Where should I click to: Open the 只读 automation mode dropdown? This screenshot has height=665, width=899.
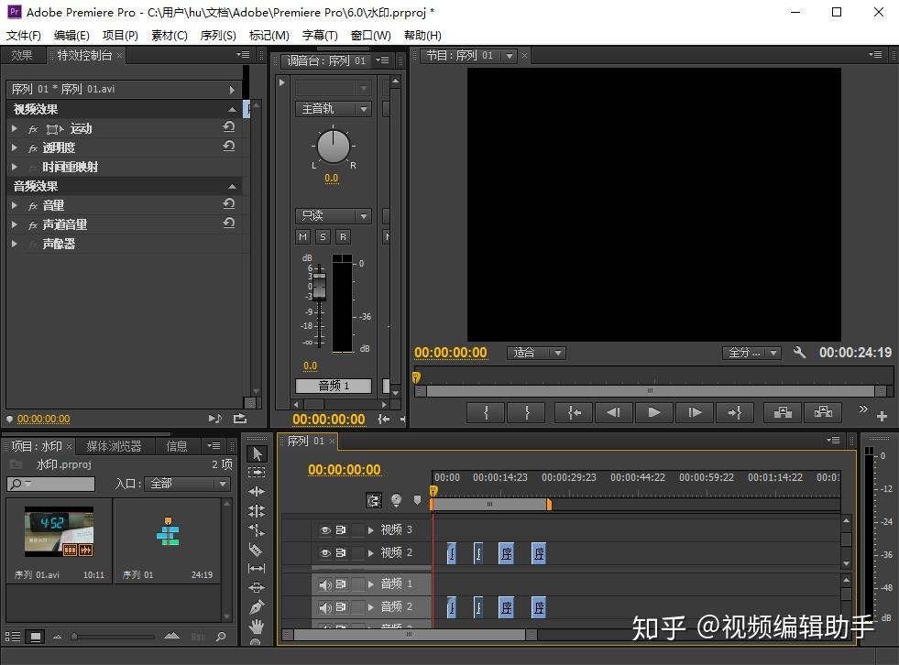[333, 215]
